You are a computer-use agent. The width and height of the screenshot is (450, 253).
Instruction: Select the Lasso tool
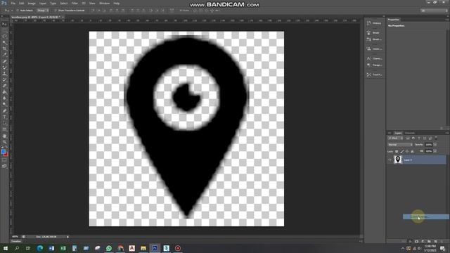tap(4, 37)
